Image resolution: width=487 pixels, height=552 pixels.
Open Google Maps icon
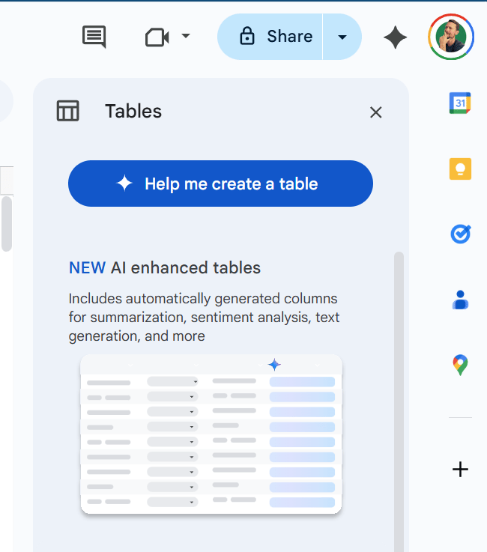pos(460,365)
